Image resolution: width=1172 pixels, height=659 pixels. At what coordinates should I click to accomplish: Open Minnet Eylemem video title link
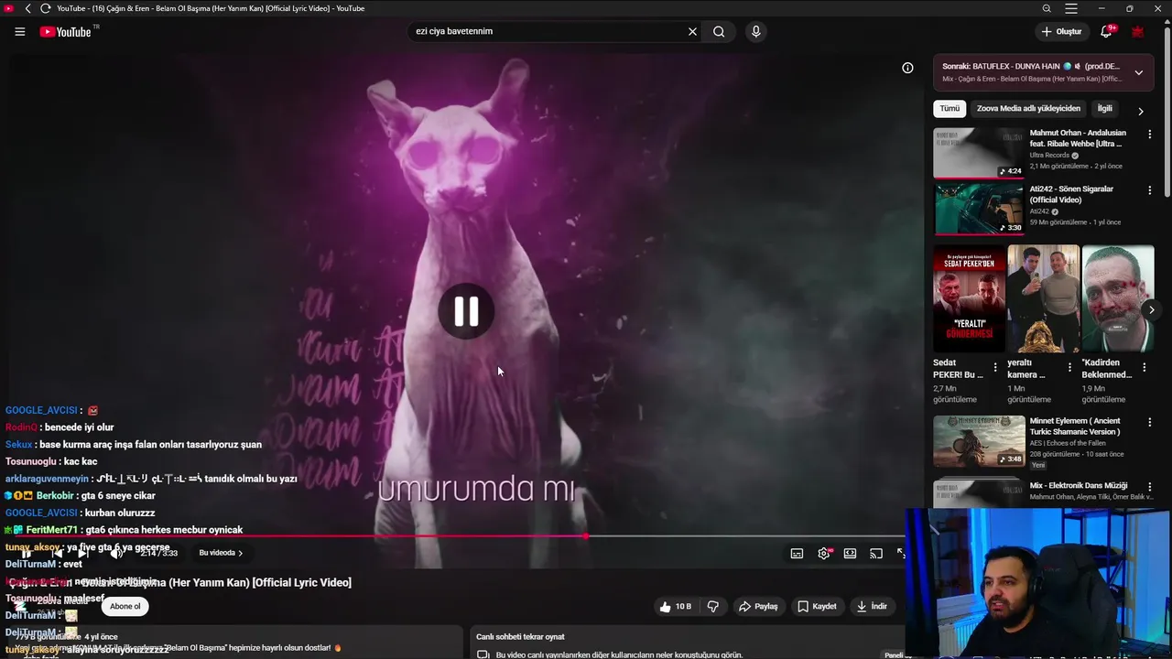(x=1075, y=427)
